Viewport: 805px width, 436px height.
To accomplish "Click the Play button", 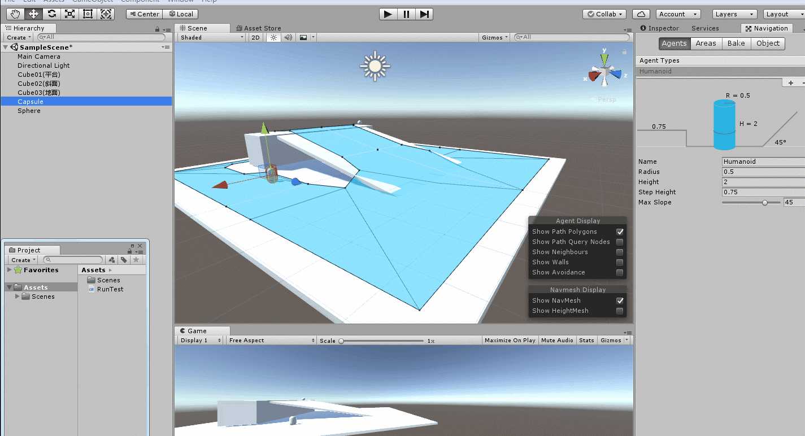I will 388,14.
